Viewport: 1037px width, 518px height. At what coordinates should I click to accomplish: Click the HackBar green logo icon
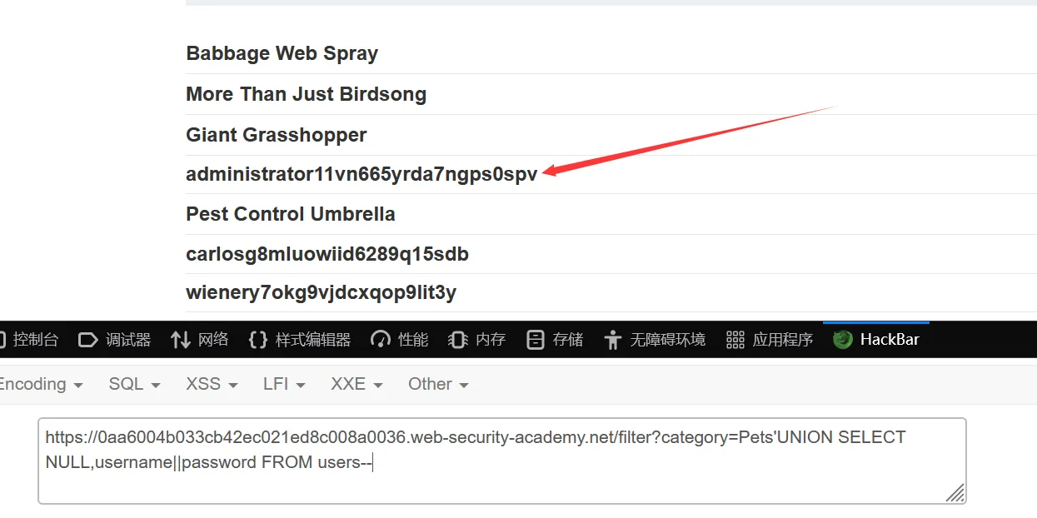click(843, 340)
